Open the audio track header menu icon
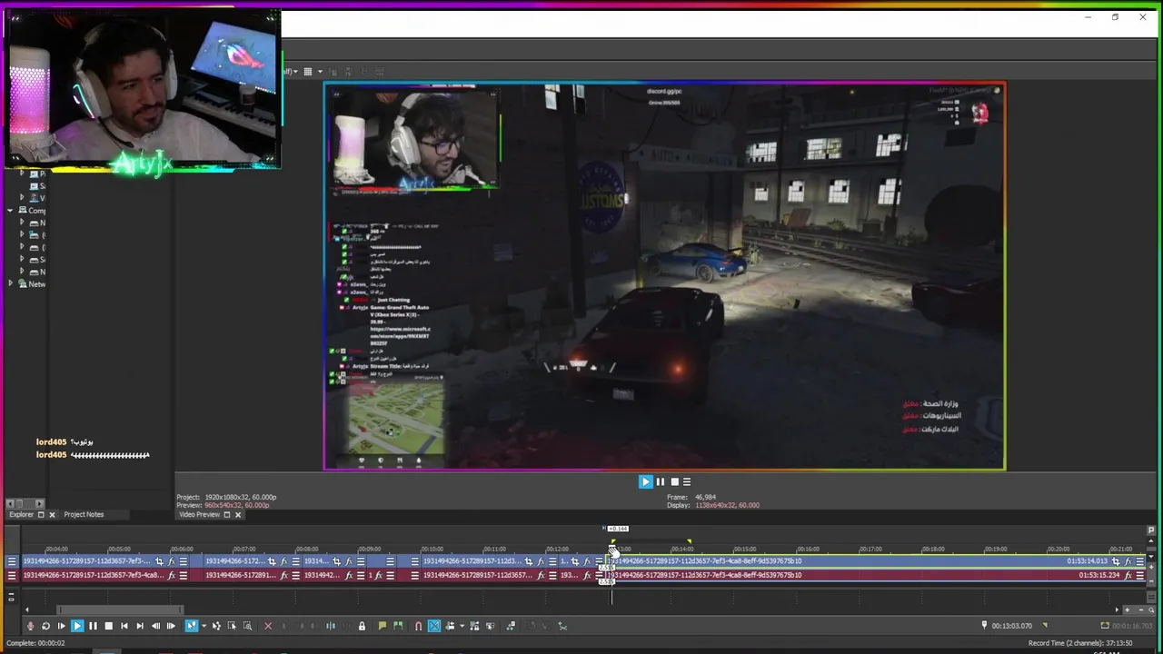The height and width of the screenshot is (654, 1163). click(12, 575)
